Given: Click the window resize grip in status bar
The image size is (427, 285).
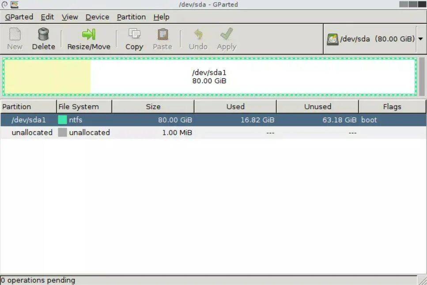Looking at the screenshot, I should pos(423,281).
